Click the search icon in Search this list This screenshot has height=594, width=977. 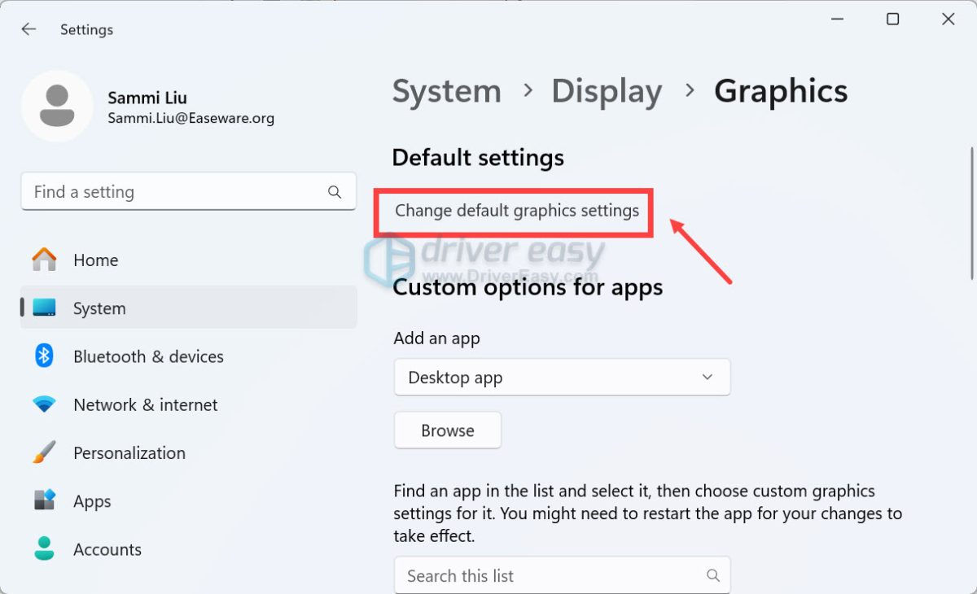714,575
